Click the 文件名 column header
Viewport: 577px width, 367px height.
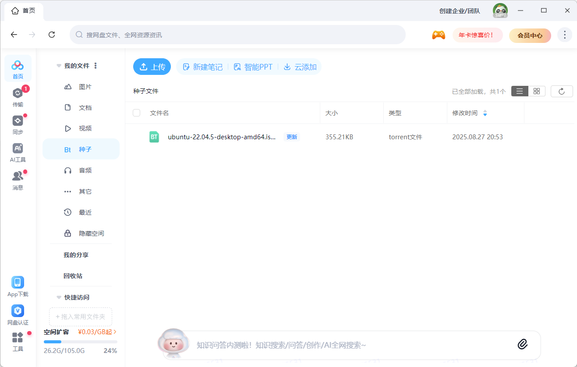pos(159,113)
